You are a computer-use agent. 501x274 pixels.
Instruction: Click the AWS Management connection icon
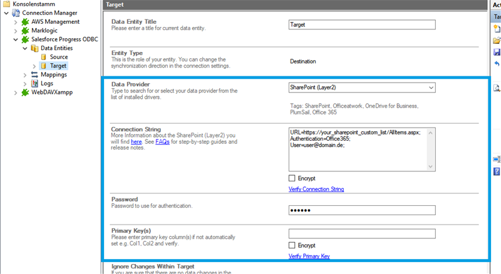point(26,21)
